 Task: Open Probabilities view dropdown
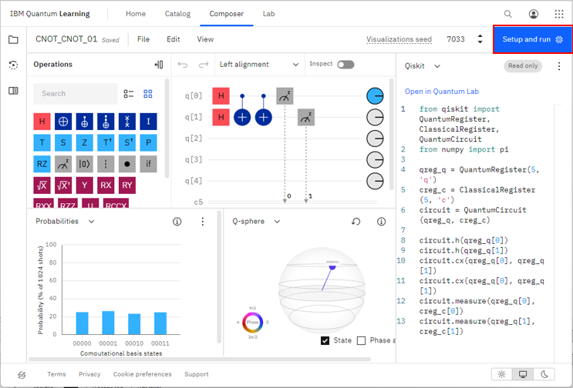[65, 222]
